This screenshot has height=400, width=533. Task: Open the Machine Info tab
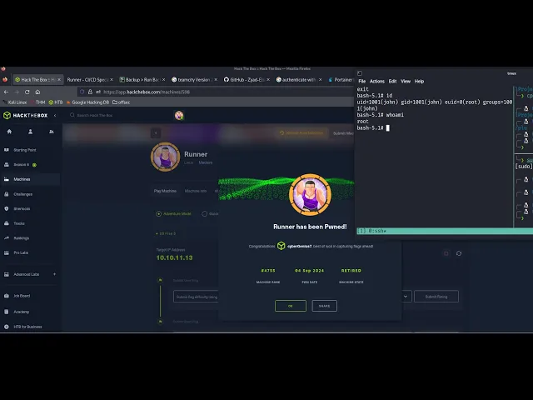(x=196, y=191)
